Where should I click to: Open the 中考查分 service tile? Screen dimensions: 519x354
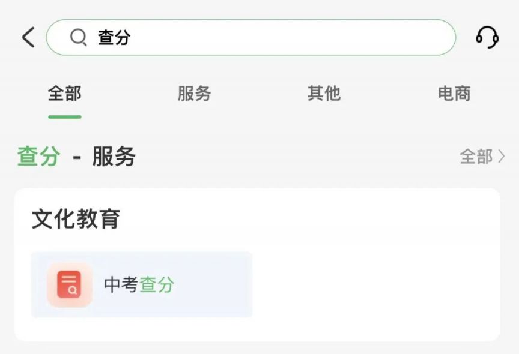[x=142, y=284]
